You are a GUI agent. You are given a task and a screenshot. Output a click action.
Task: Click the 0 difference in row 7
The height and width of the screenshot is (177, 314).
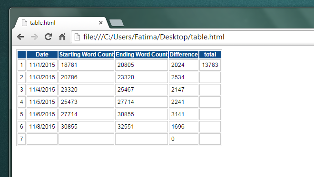coord(184,139)
